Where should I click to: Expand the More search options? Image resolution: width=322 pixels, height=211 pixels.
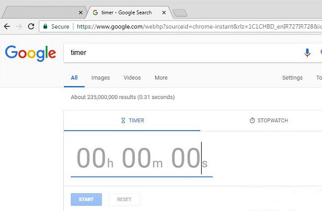click(161, 78)
